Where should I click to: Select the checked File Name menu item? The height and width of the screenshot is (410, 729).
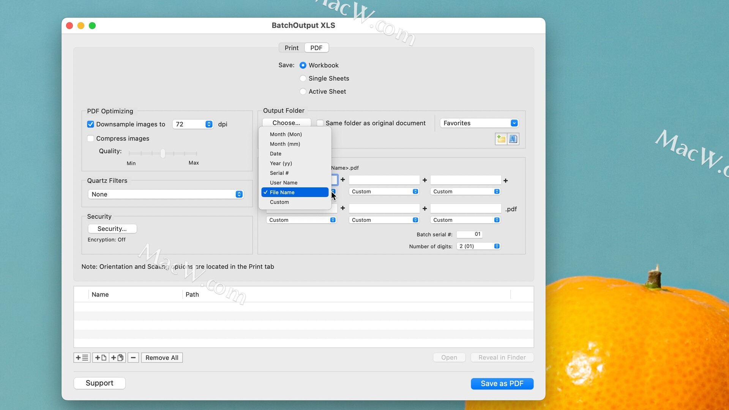pyautogui.click(x=295, y=192)
